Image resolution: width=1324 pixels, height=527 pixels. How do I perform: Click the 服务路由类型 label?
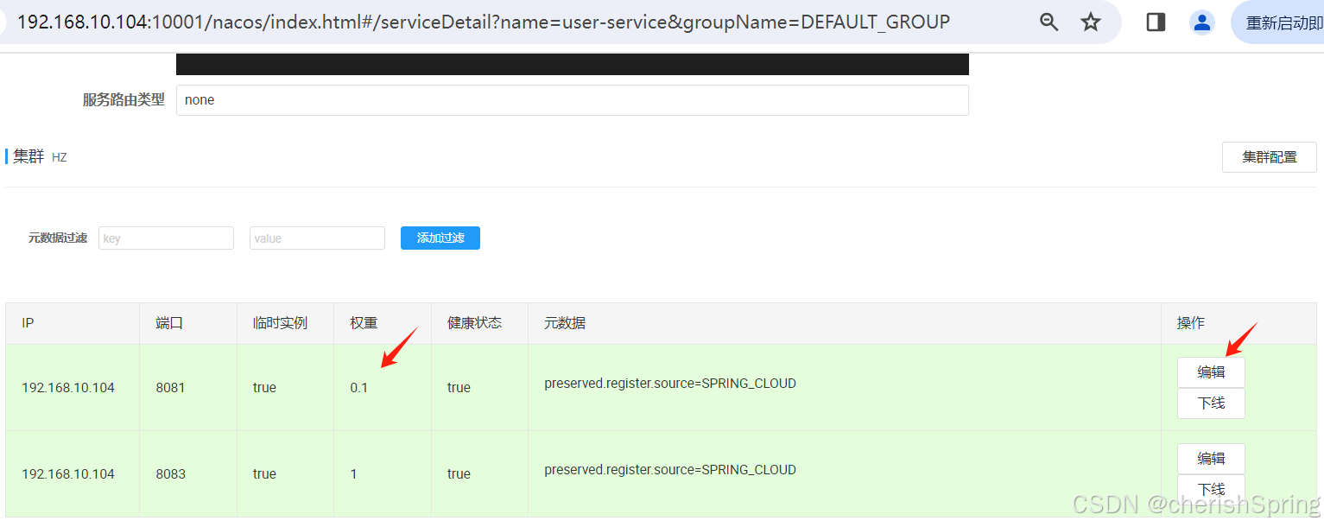pyautogui.click(x=124, y=100)
